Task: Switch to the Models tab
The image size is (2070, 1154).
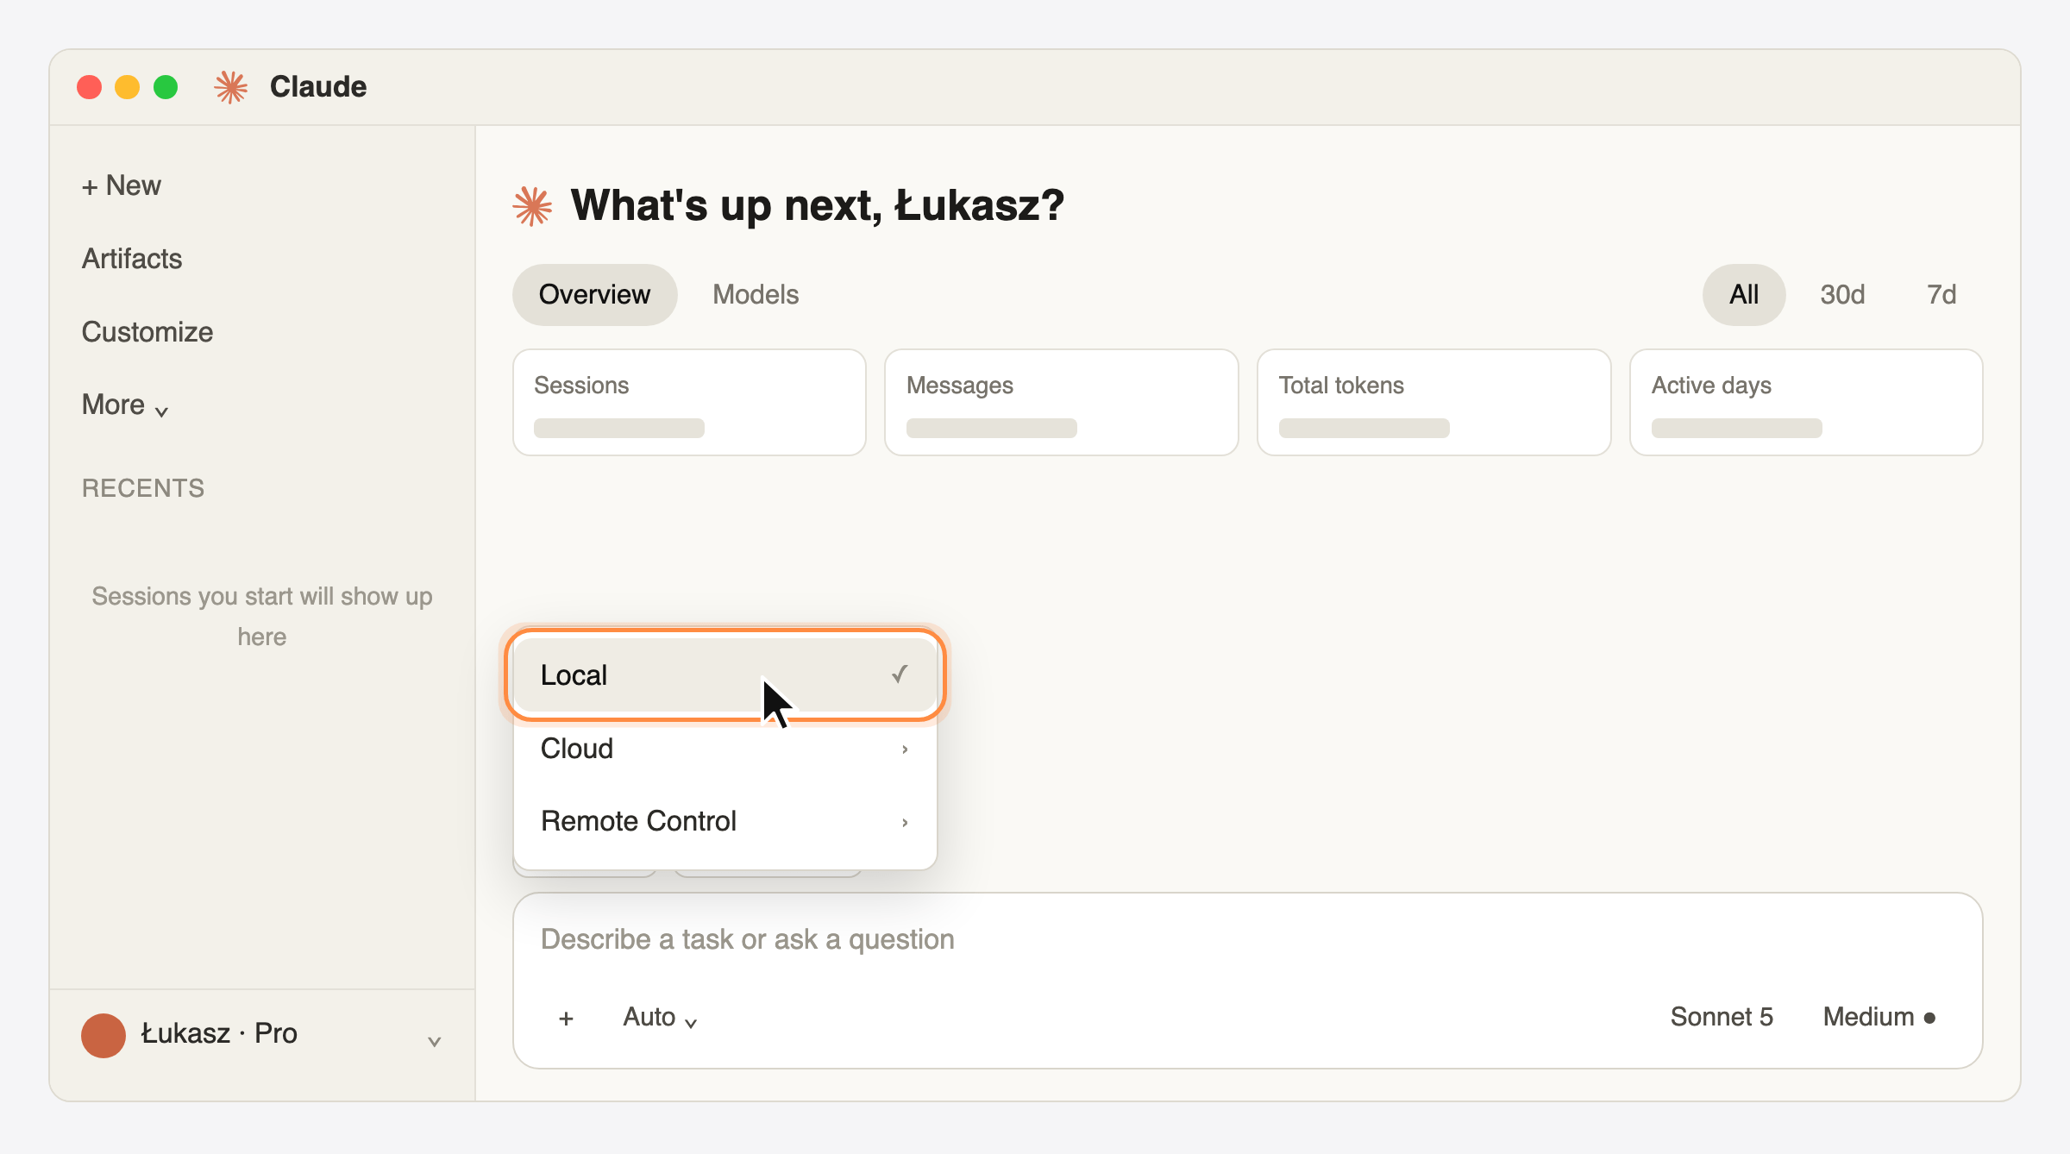Action: 756,295
